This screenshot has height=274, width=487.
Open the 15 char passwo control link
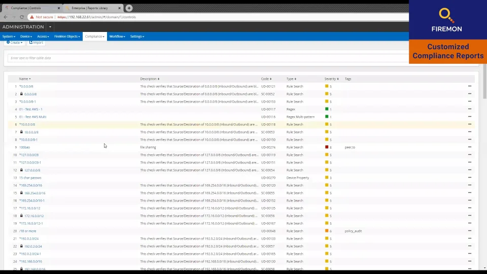(x=30, y=178)
